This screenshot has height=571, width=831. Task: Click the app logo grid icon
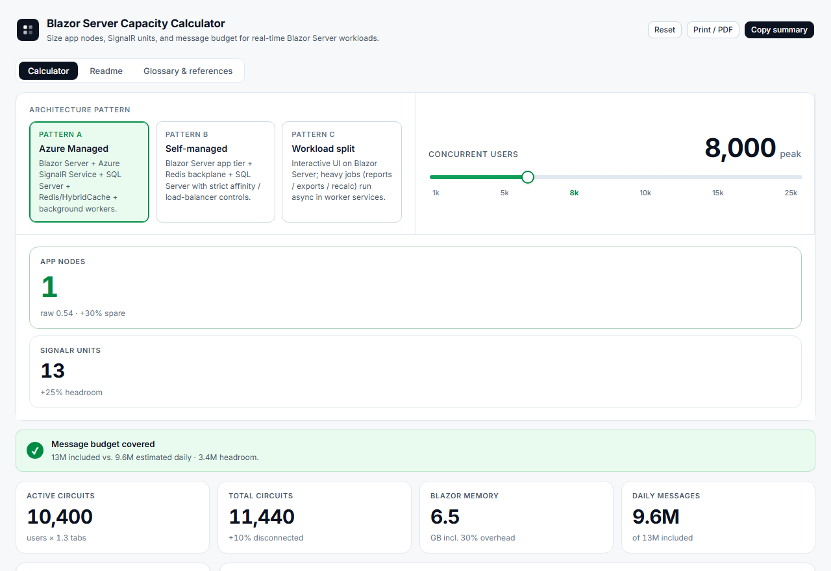coord(28,30)
